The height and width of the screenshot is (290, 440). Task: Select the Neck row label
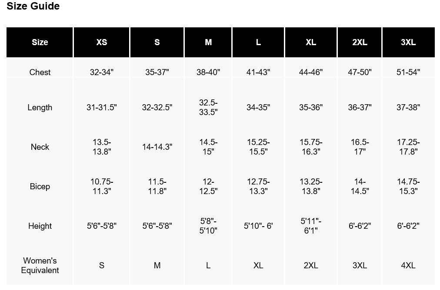[40, 147]
